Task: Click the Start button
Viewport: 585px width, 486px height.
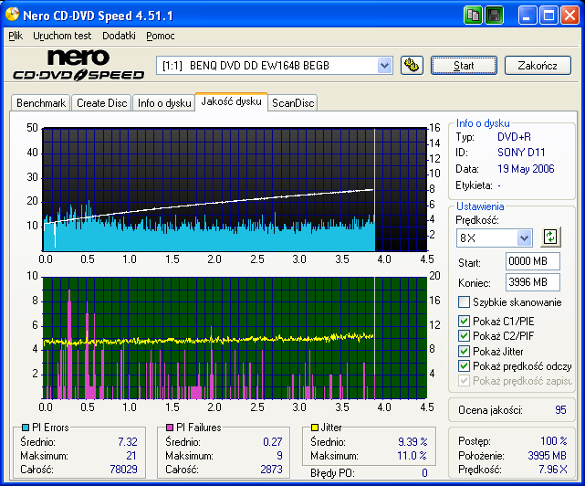Action: (x=464, y=66)
